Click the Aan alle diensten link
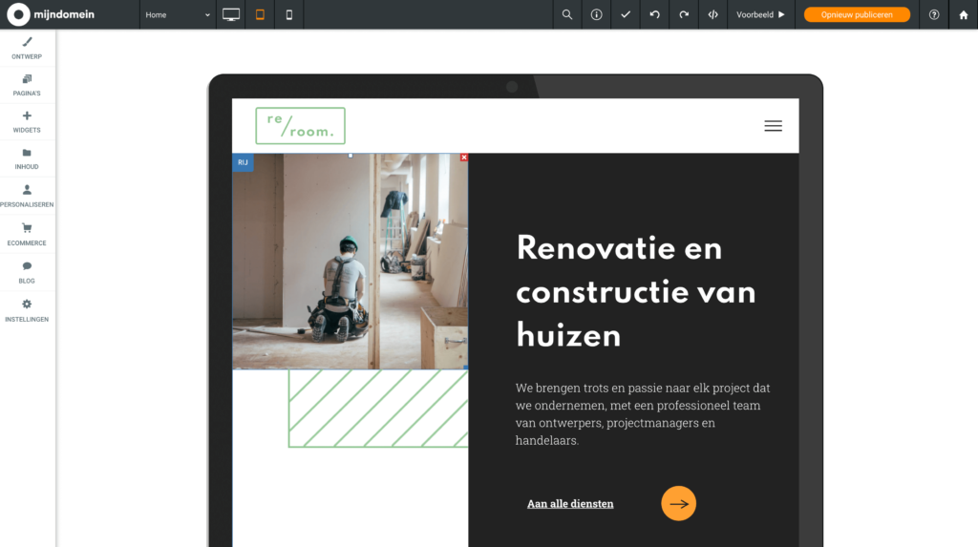The width and height of the screenshot is (978, 547). pos(570,503)
